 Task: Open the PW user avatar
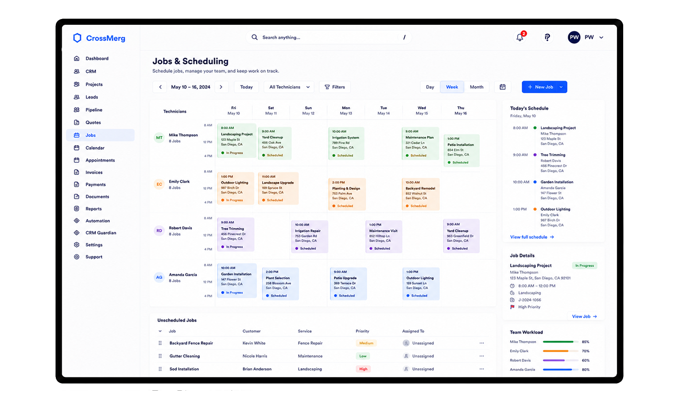(574, 37)
